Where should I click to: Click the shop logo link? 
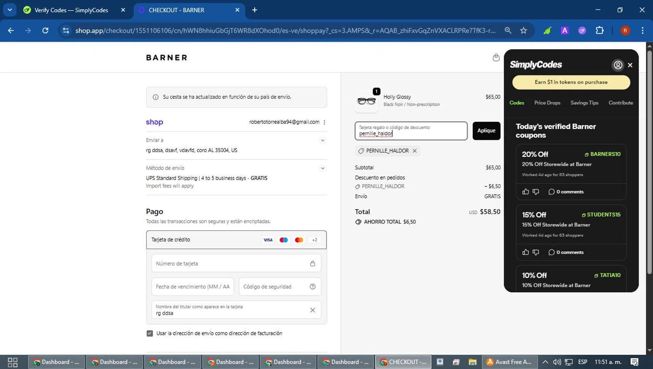155,122
